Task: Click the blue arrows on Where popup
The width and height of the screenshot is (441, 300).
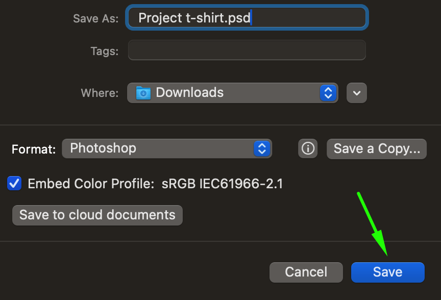Action: coord(328,93)
